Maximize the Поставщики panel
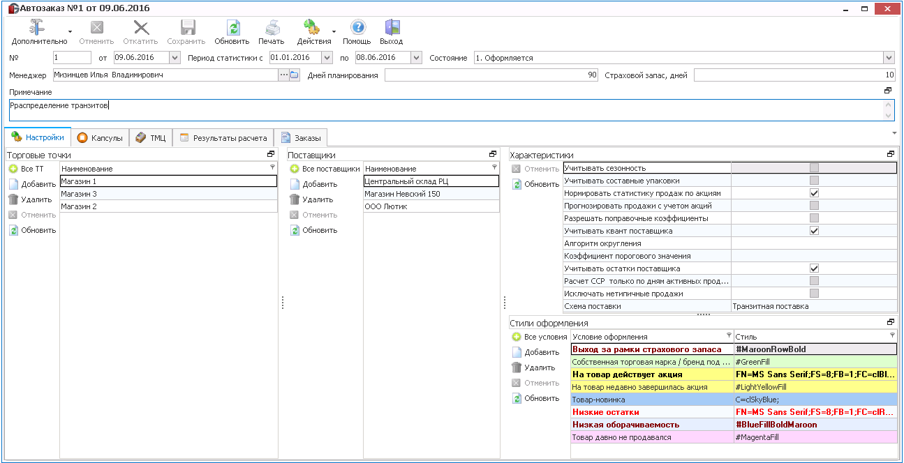904x463 pixels. pyautogui.click(x=493, y=154)
